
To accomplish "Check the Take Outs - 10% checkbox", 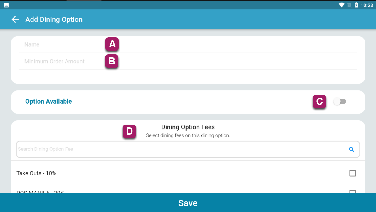I will click(x=352, y=173).
